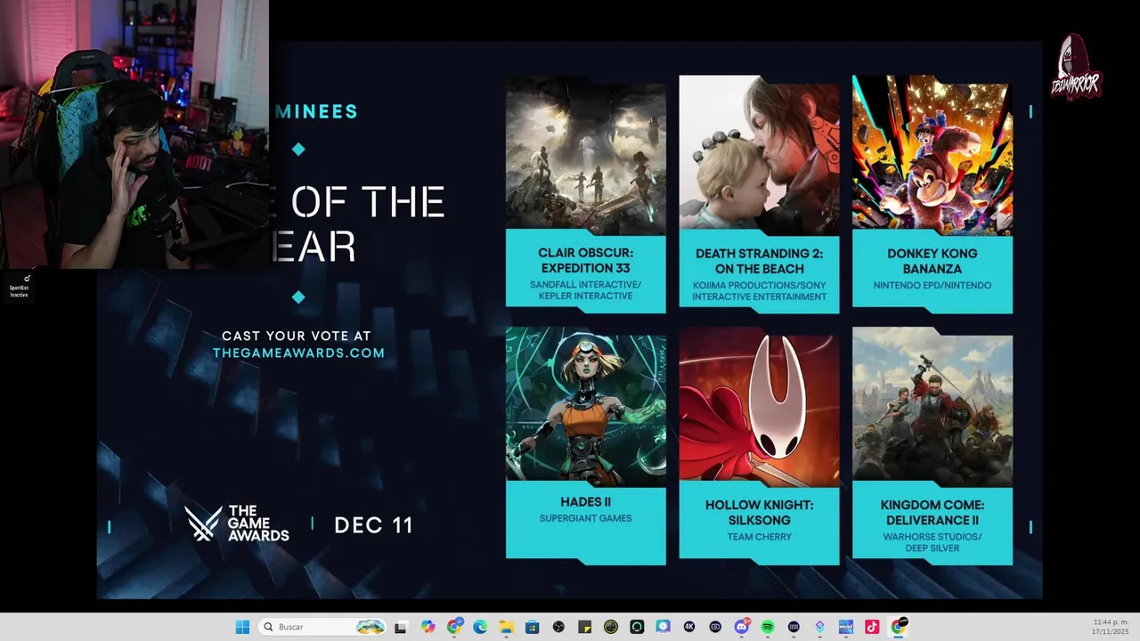Click the 'Donkey Kong Bananza' title text
Viewport: 1140px width, 641px height.
click(x=932, y=261)
